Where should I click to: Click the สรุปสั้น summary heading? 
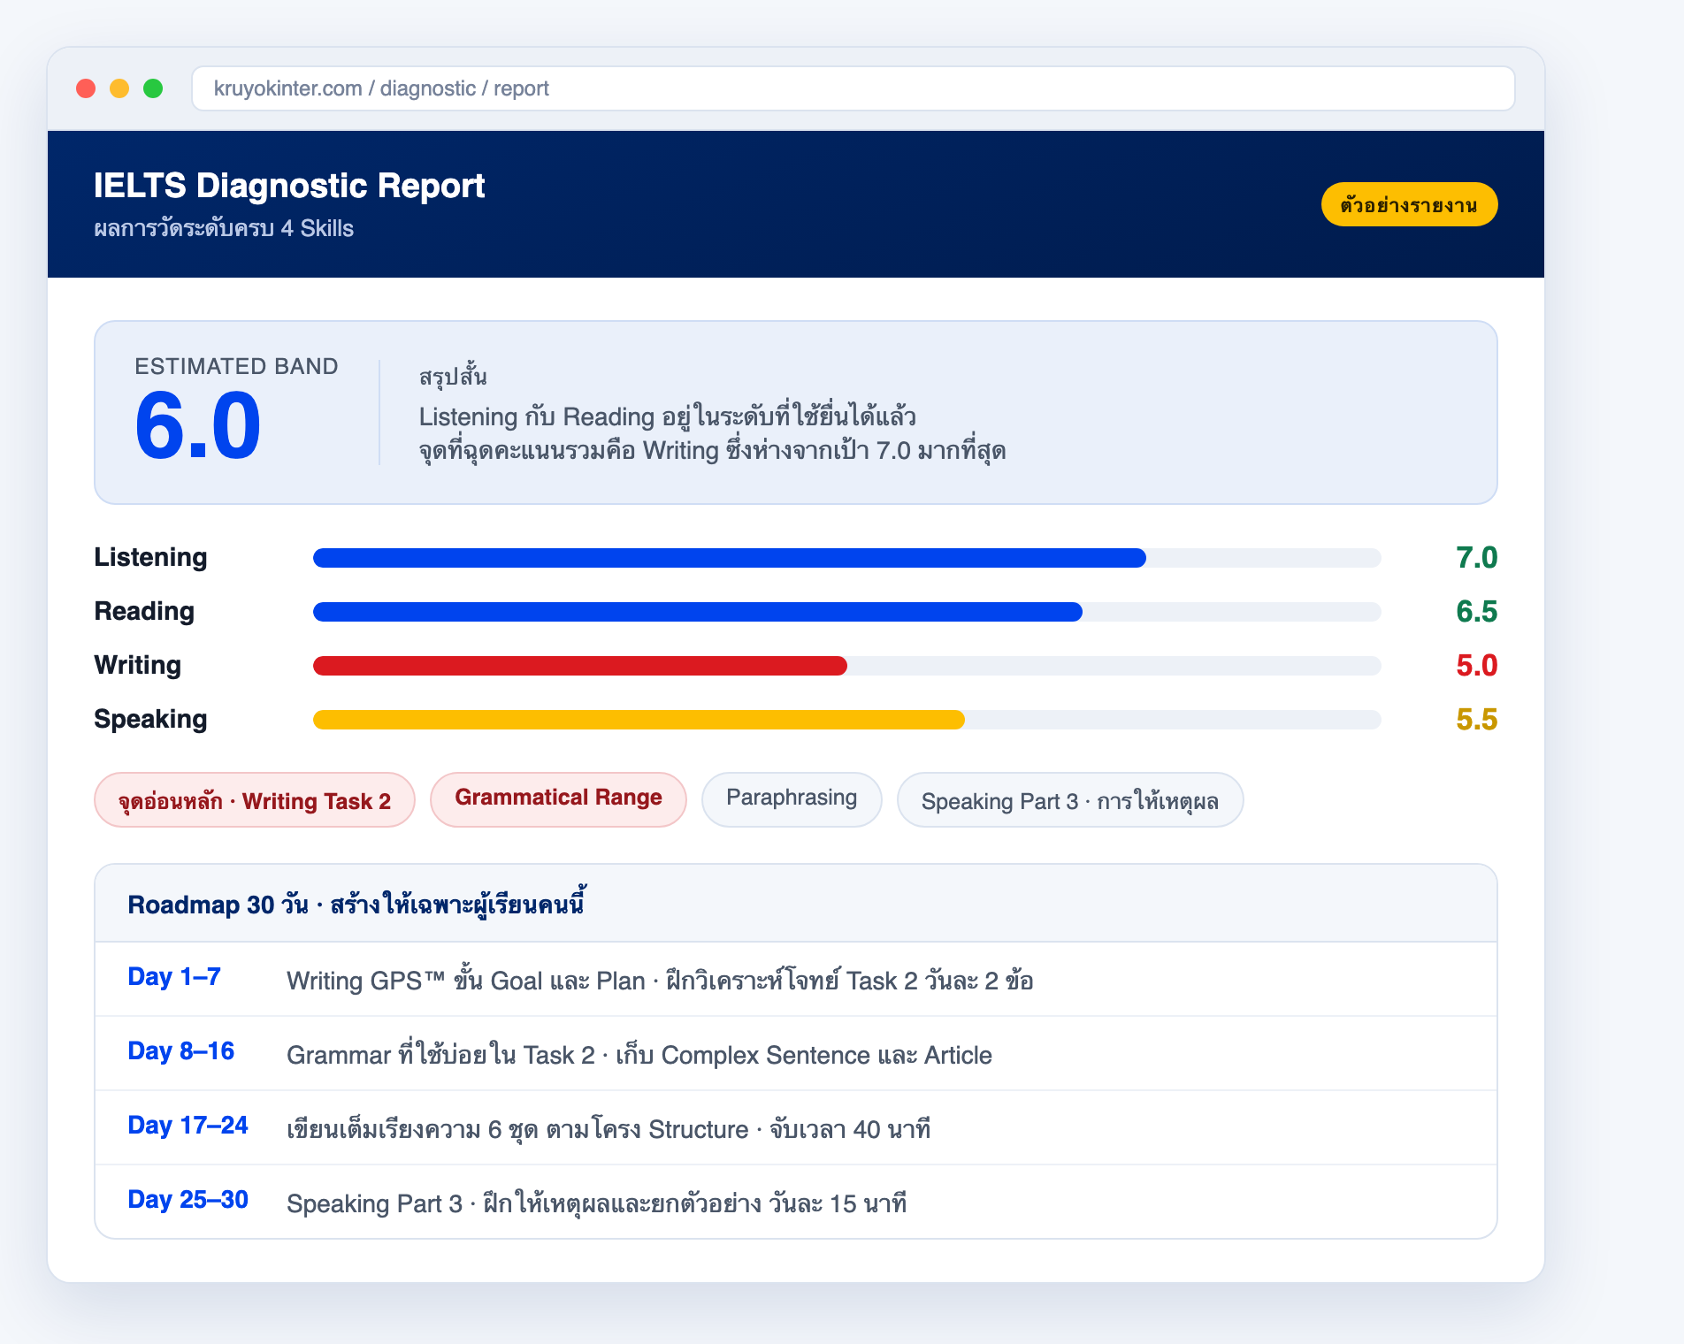(x=453, y=376)
